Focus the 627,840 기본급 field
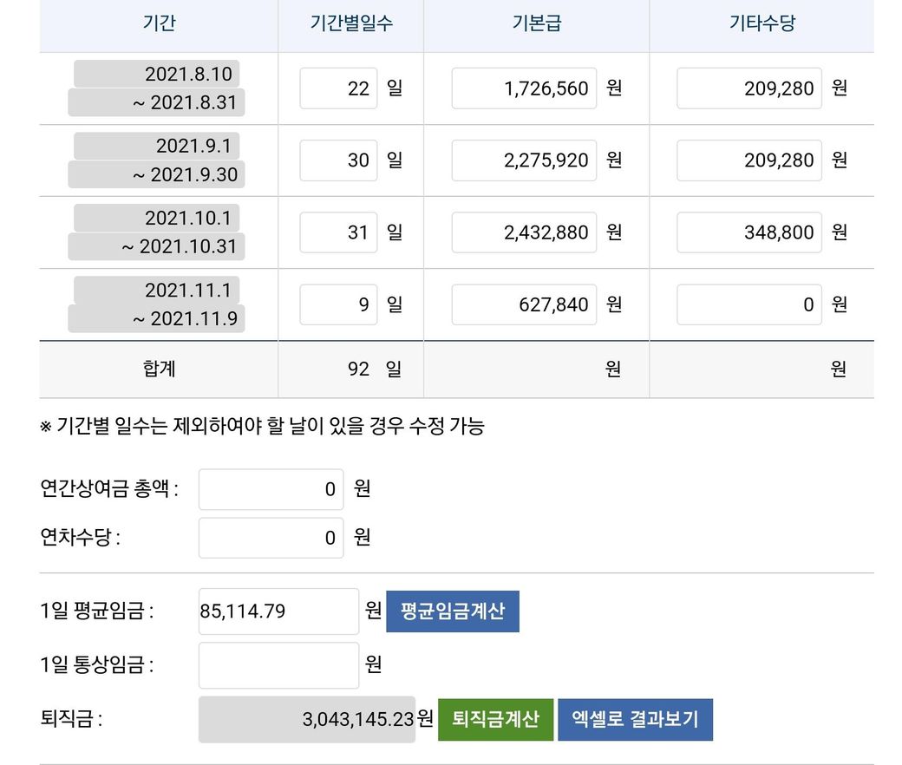Screen dimensions: 902x765 [x=524, y=304]
